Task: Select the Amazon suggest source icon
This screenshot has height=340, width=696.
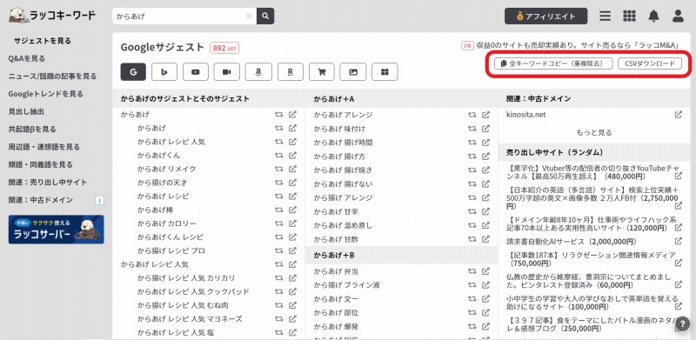Action: click(x=258, y=72)
